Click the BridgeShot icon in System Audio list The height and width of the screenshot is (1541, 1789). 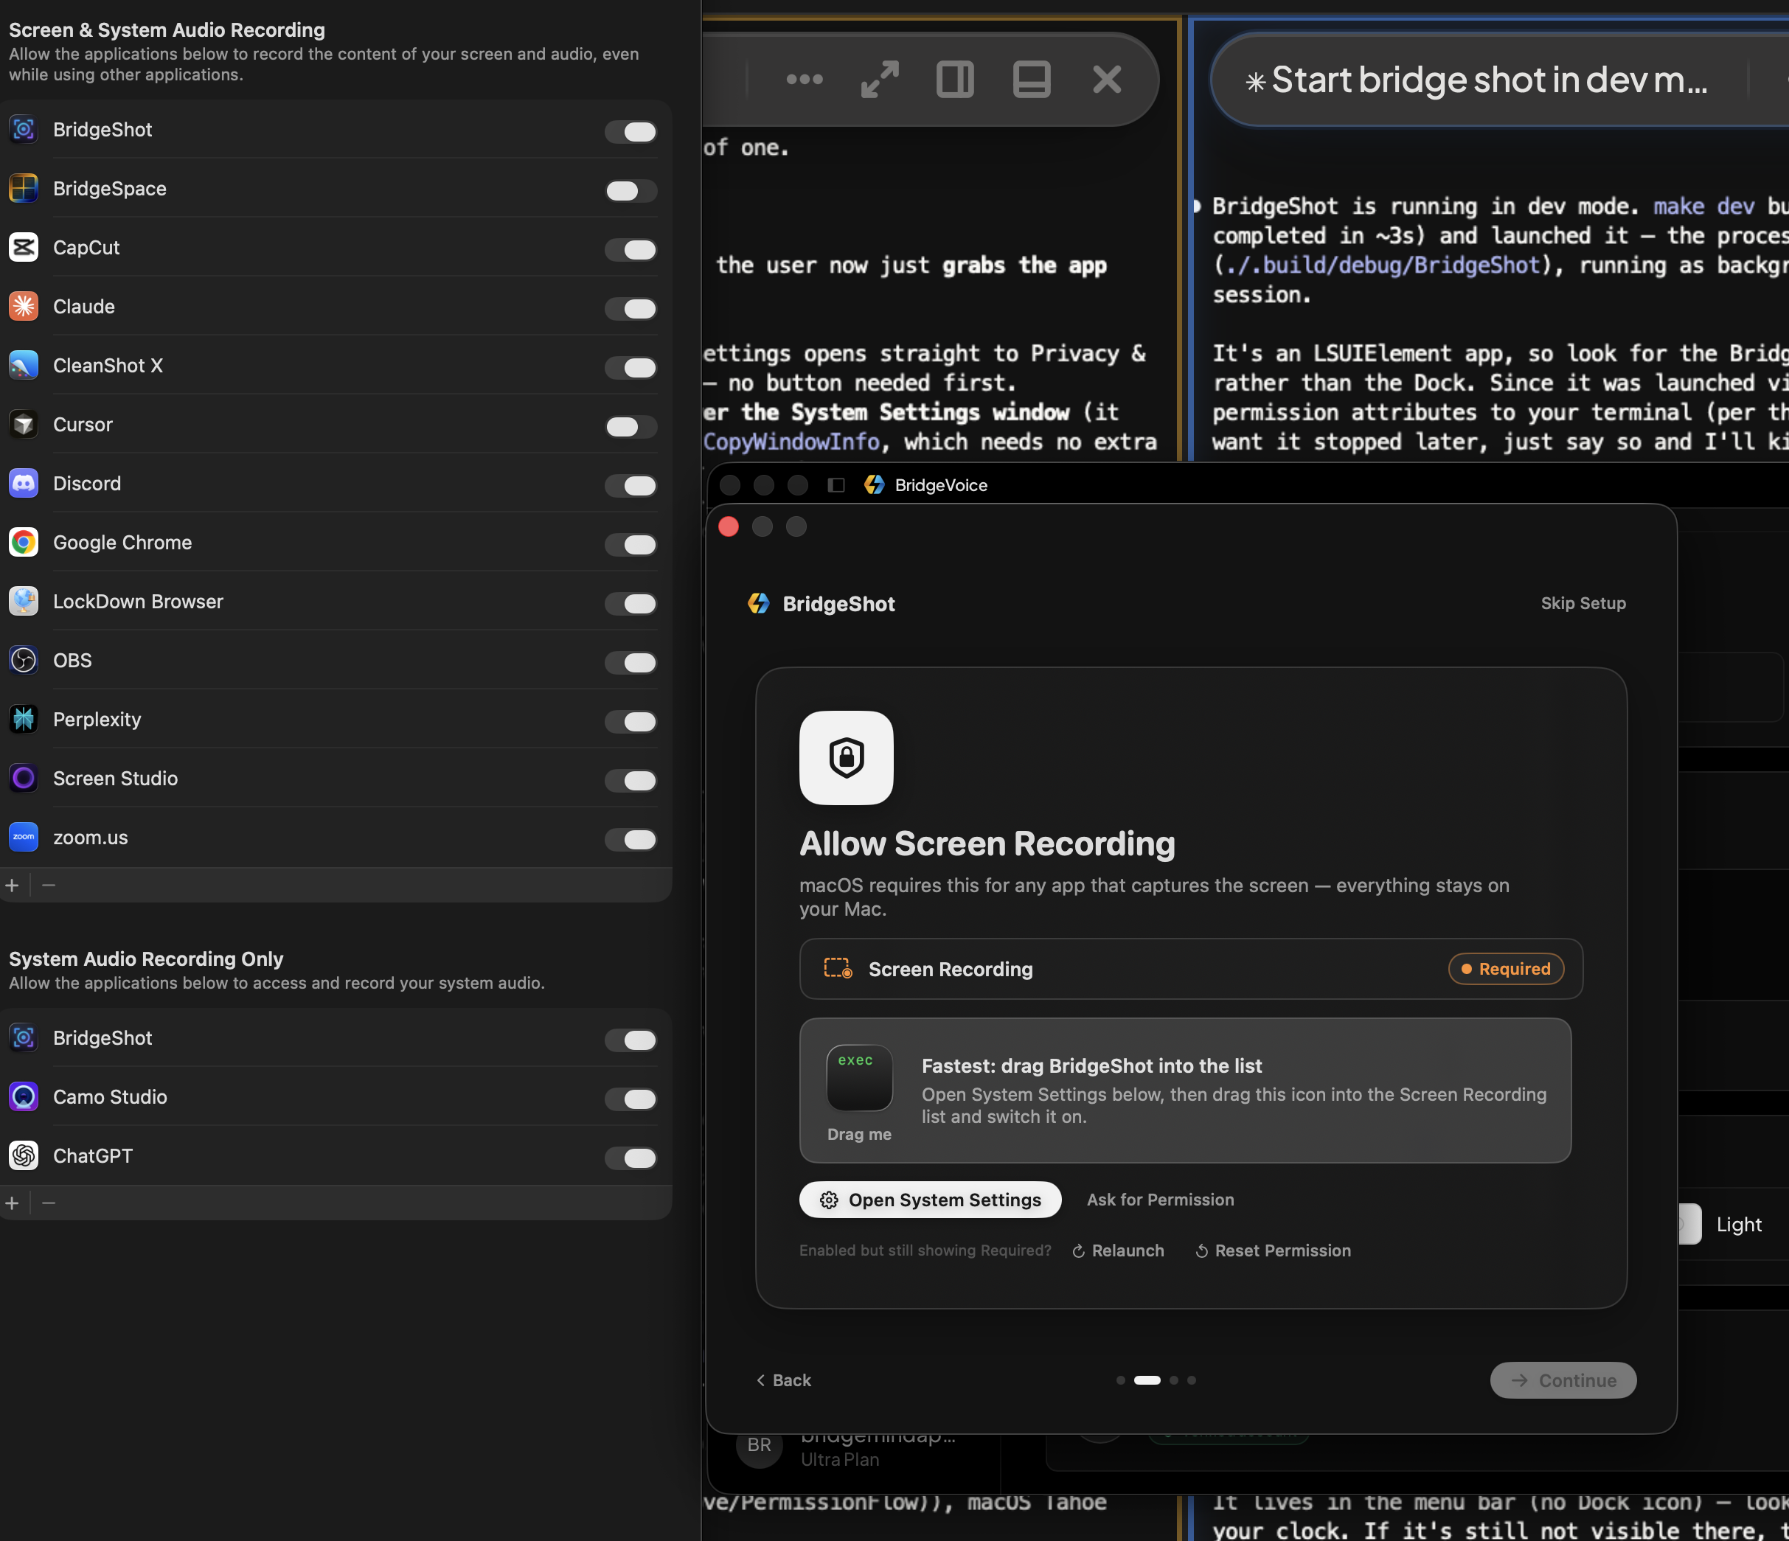point(24,1037)
